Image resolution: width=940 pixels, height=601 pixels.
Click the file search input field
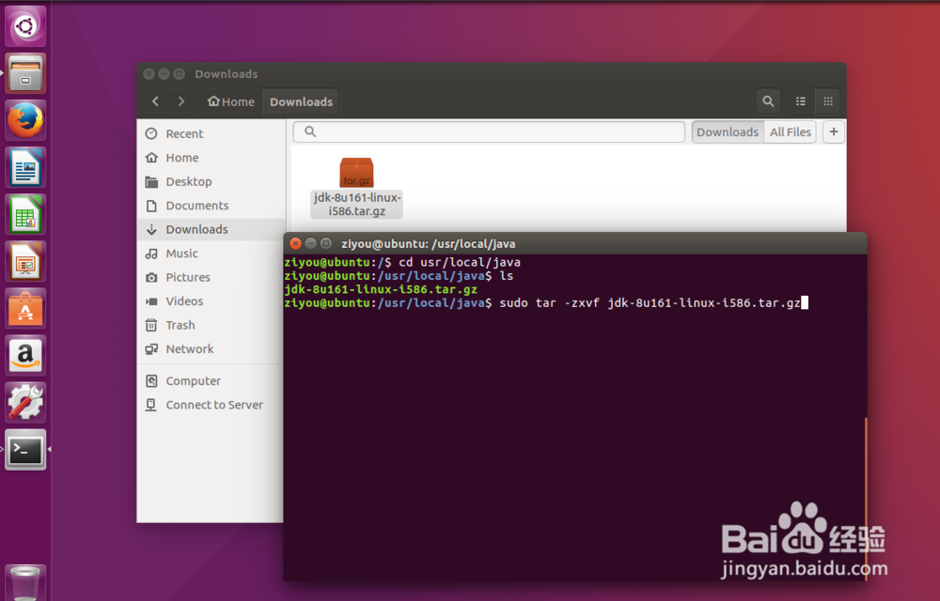pyautogui.click(x=489, y=131)
